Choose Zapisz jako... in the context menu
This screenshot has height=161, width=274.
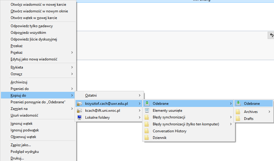click(x=21, y=145)
